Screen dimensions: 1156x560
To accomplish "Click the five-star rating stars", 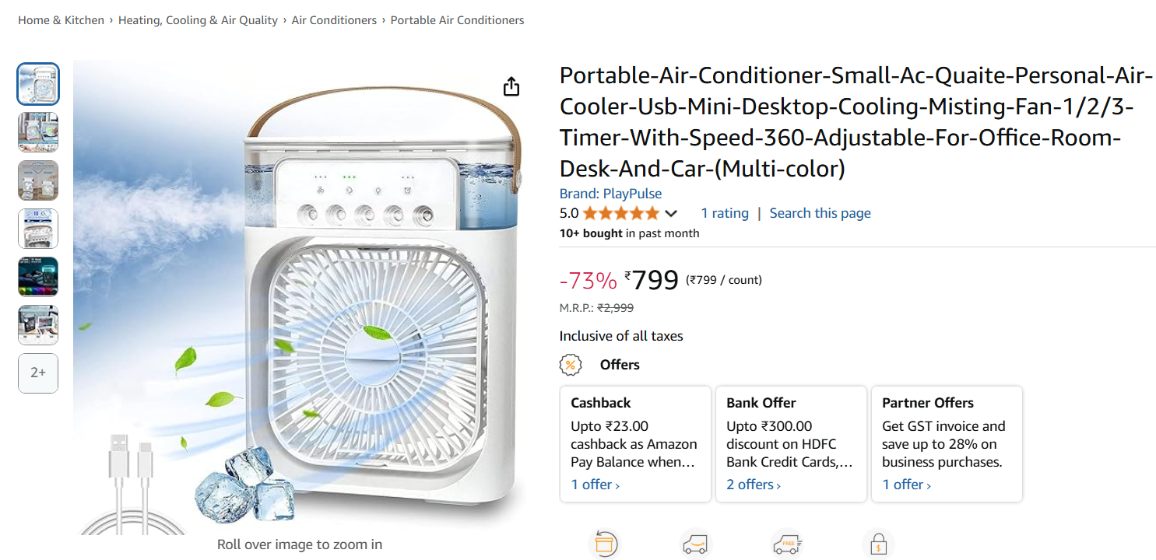I will [620, 213].
